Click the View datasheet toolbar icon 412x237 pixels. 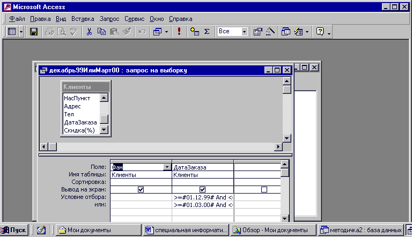pos(12,32)
